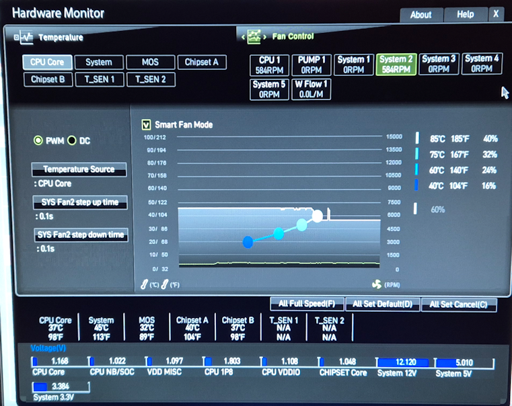This screenshot has height=406, width=512.
Task: Select the Chipset A temperature tab
Action: click(x=202, y=62)
